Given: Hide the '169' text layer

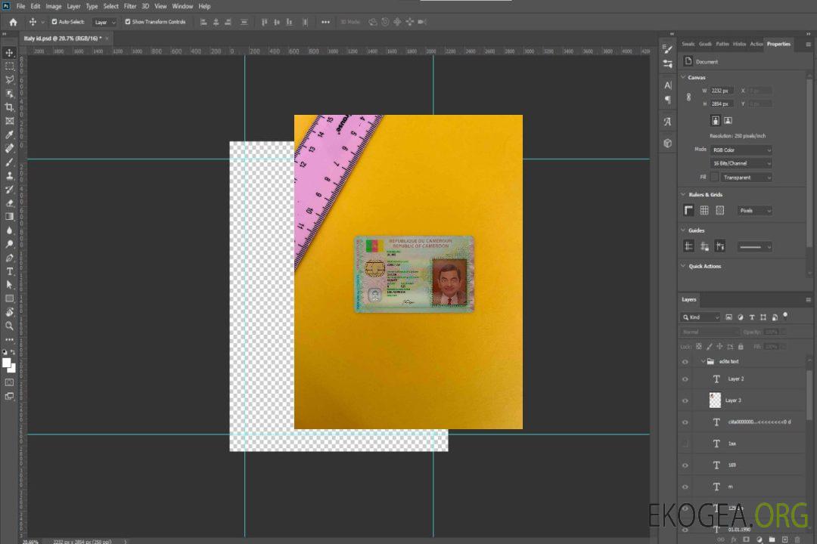Looking at the screenshot, I should 685,465.
